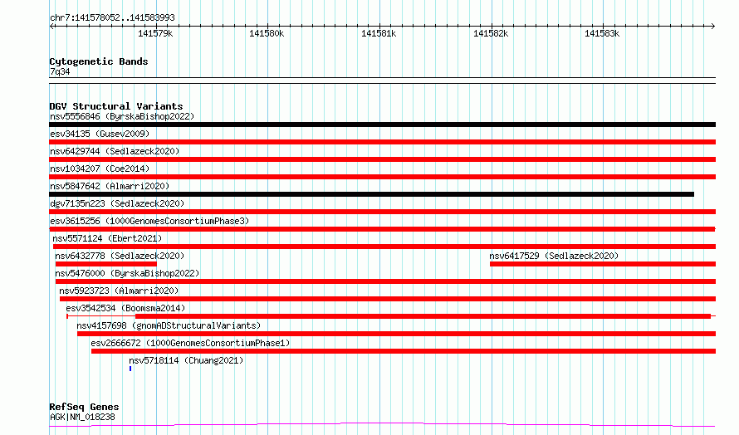This screenshot has height=435, width=739.
Task: Open the nsv6429744 (Sedlazeck2020) variant label
Action: coord(115,151)
